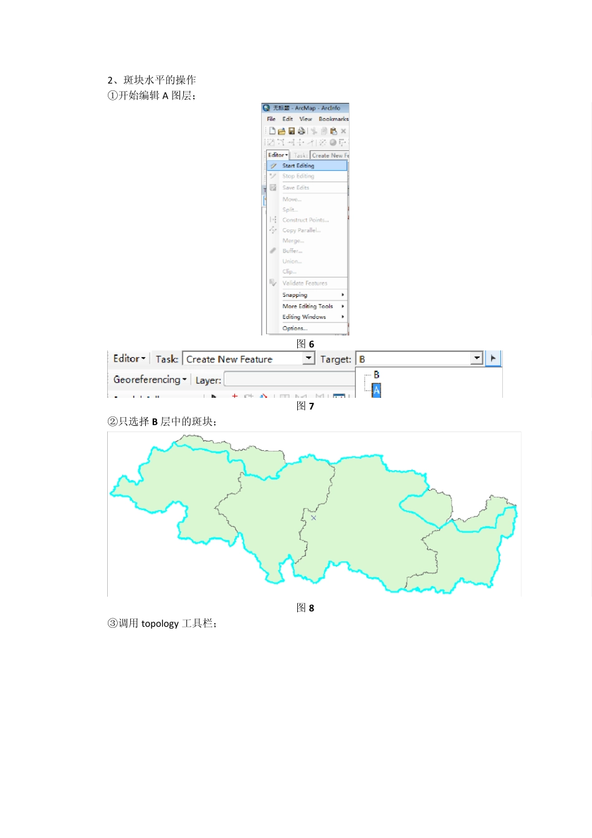Click the icon beside Validate Features
Screen dimensions: 592x838
coord(273,282)
